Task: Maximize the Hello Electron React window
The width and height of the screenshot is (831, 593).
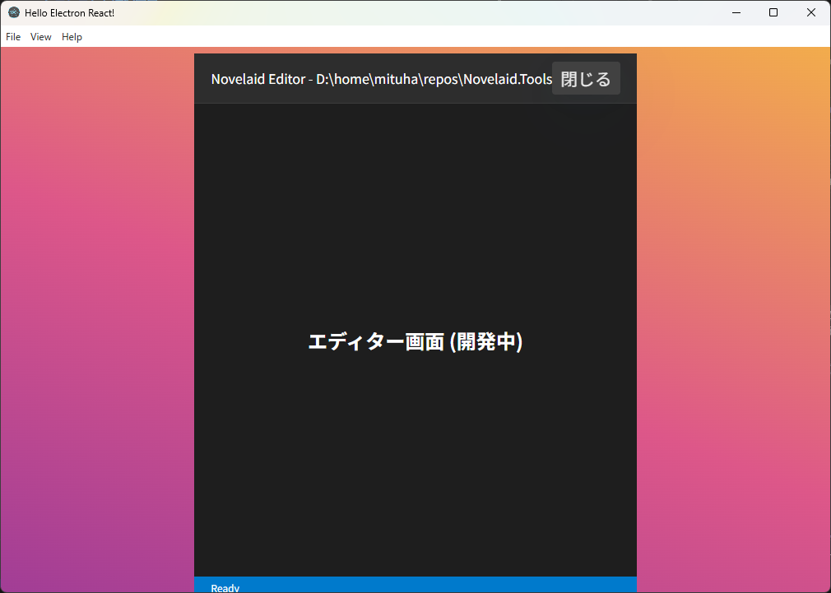Action: [773, 12]
